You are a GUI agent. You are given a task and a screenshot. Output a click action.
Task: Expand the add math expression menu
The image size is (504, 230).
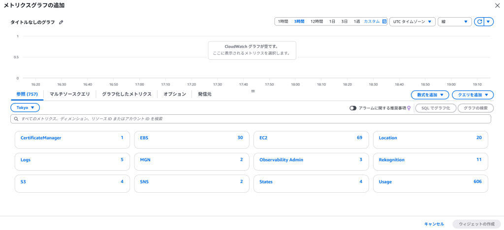pos(430,95)
